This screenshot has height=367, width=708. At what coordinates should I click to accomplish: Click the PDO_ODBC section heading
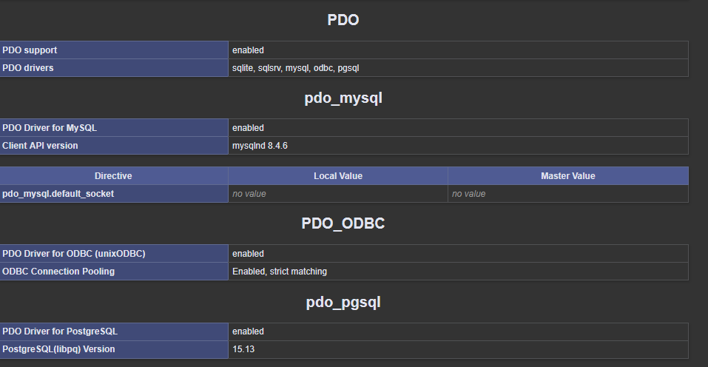[x=343, y=223]
